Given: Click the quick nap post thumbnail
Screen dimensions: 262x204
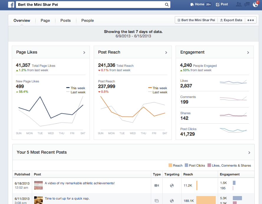Looking at the screenshot, I should [38, 200].
